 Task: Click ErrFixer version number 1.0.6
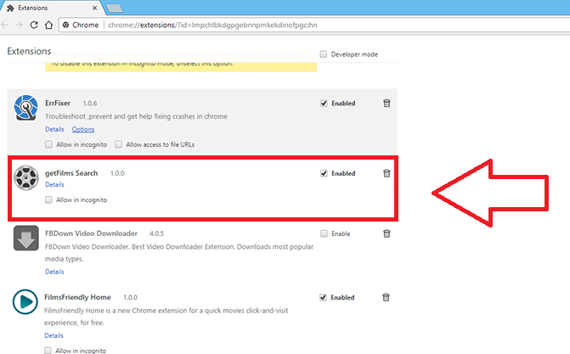(90, 104)
